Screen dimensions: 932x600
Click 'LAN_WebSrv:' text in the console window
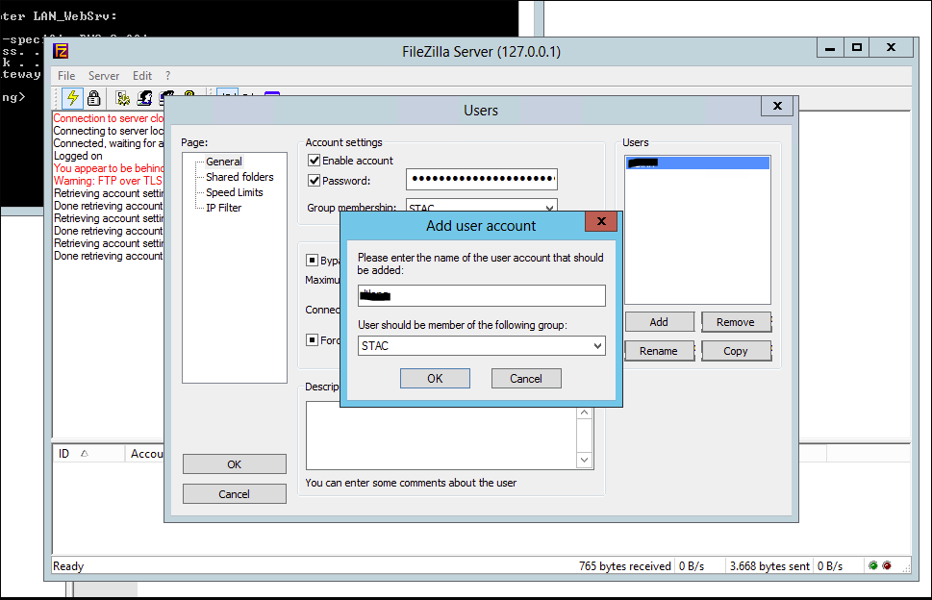coord(75,16)
